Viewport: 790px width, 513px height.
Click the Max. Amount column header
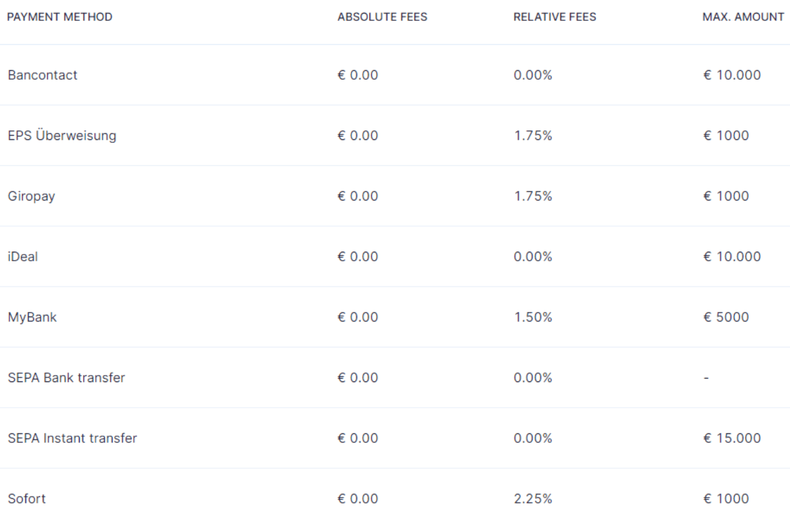[743, 17]
